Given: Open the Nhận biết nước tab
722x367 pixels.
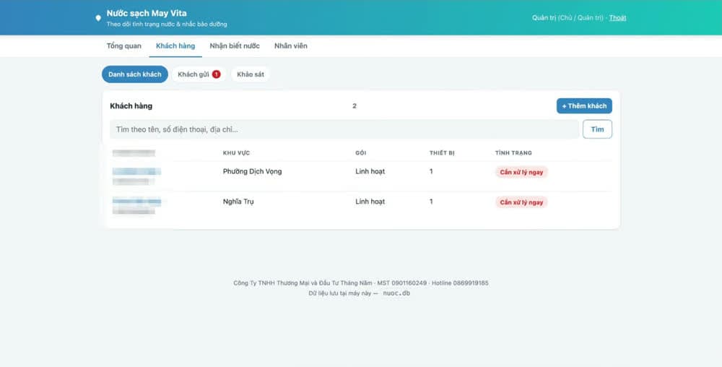Looking at the screenshot, I should point(235,46).
